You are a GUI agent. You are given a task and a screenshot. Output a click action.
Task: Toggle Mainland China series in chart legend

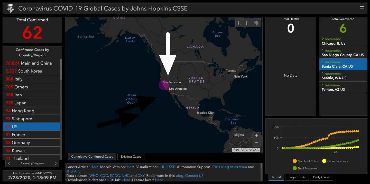295,161
